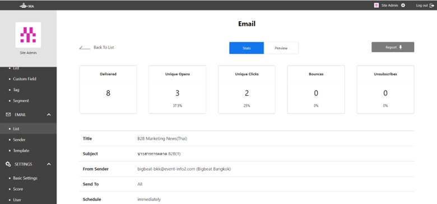
Task: Click the Back To List arrow
Action: [85, 48]
